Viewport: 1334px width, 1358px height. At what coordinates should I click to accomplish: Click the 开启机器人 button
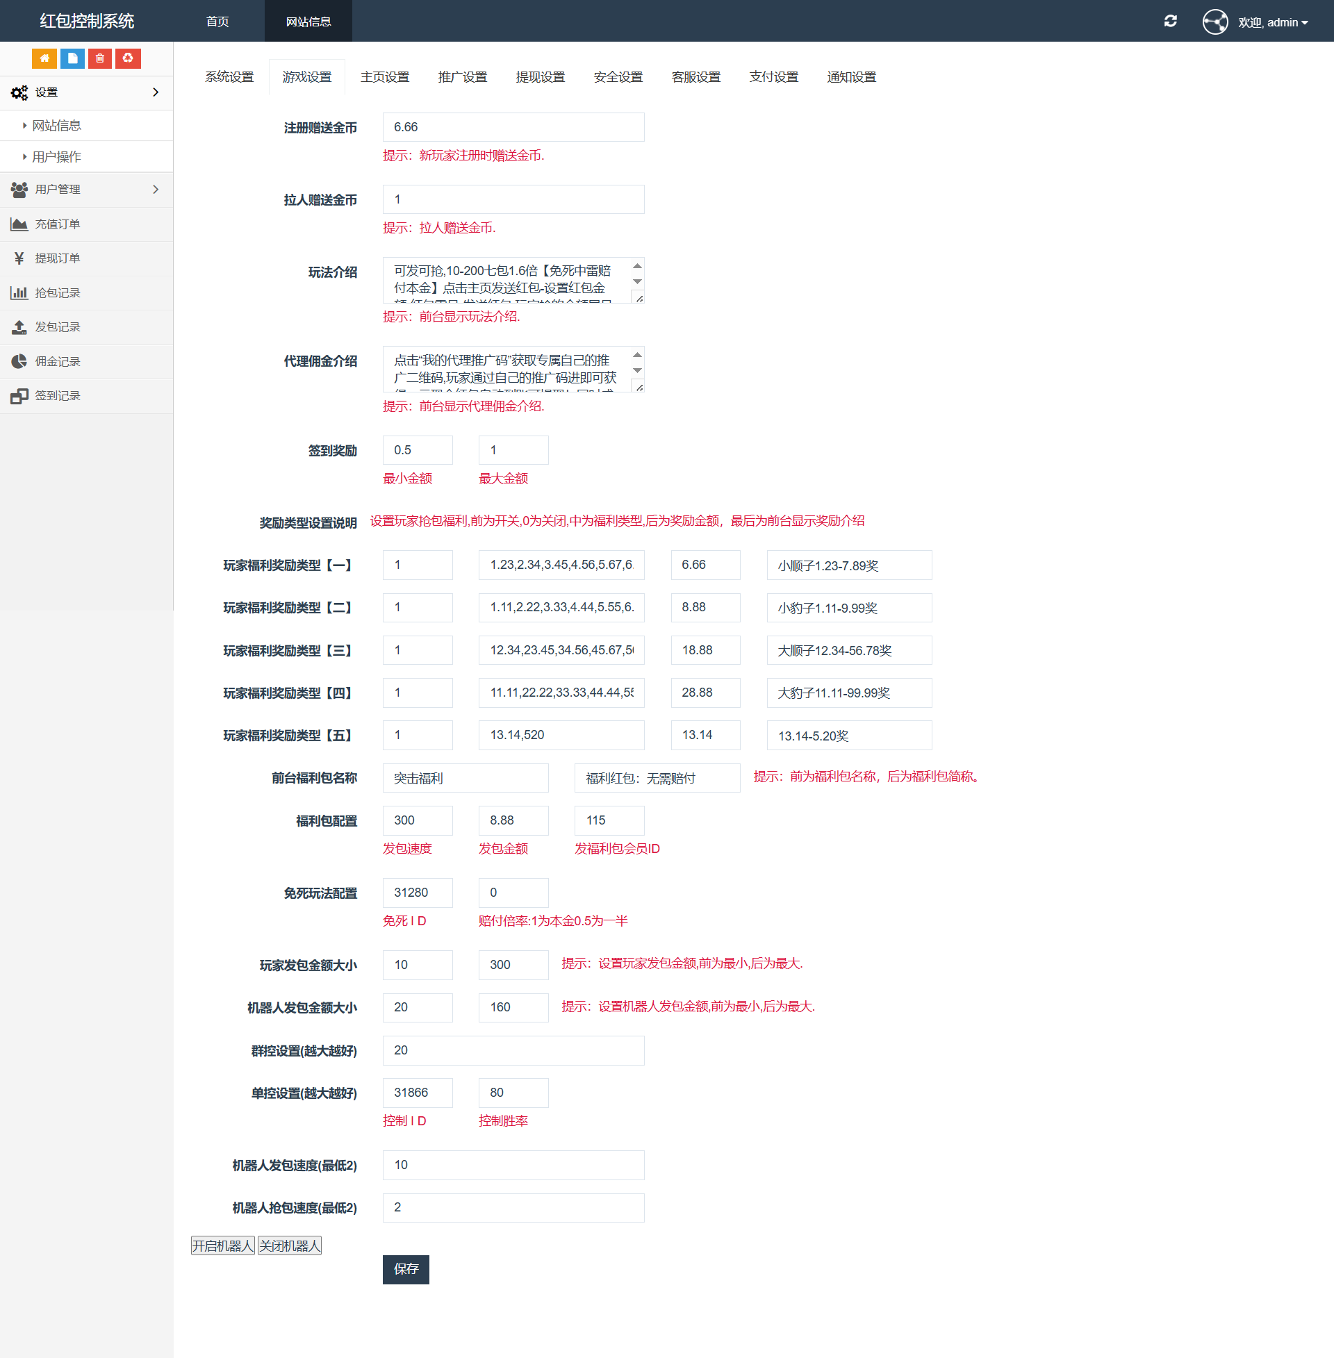223,1245
